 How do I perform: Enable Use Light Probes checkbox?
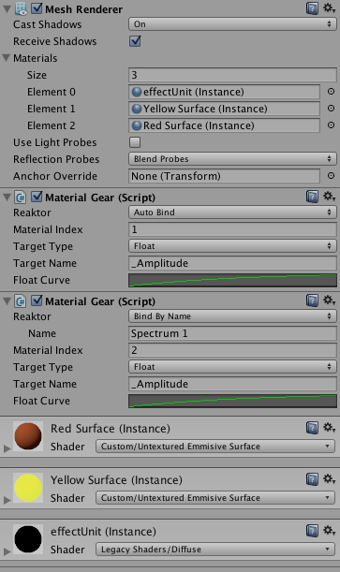click(135, 142)
